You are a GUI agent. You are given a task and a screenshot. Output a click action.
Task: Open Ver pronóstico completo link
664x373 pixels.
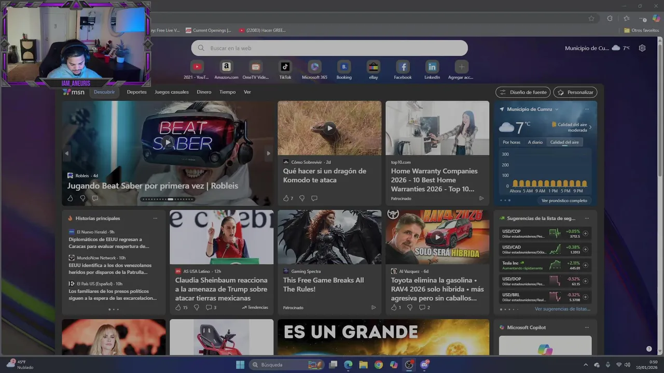coord(564,200)
